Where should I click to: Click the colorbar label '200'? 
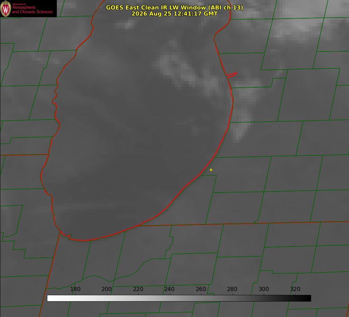pyautogui.click(x=106, y=289)
